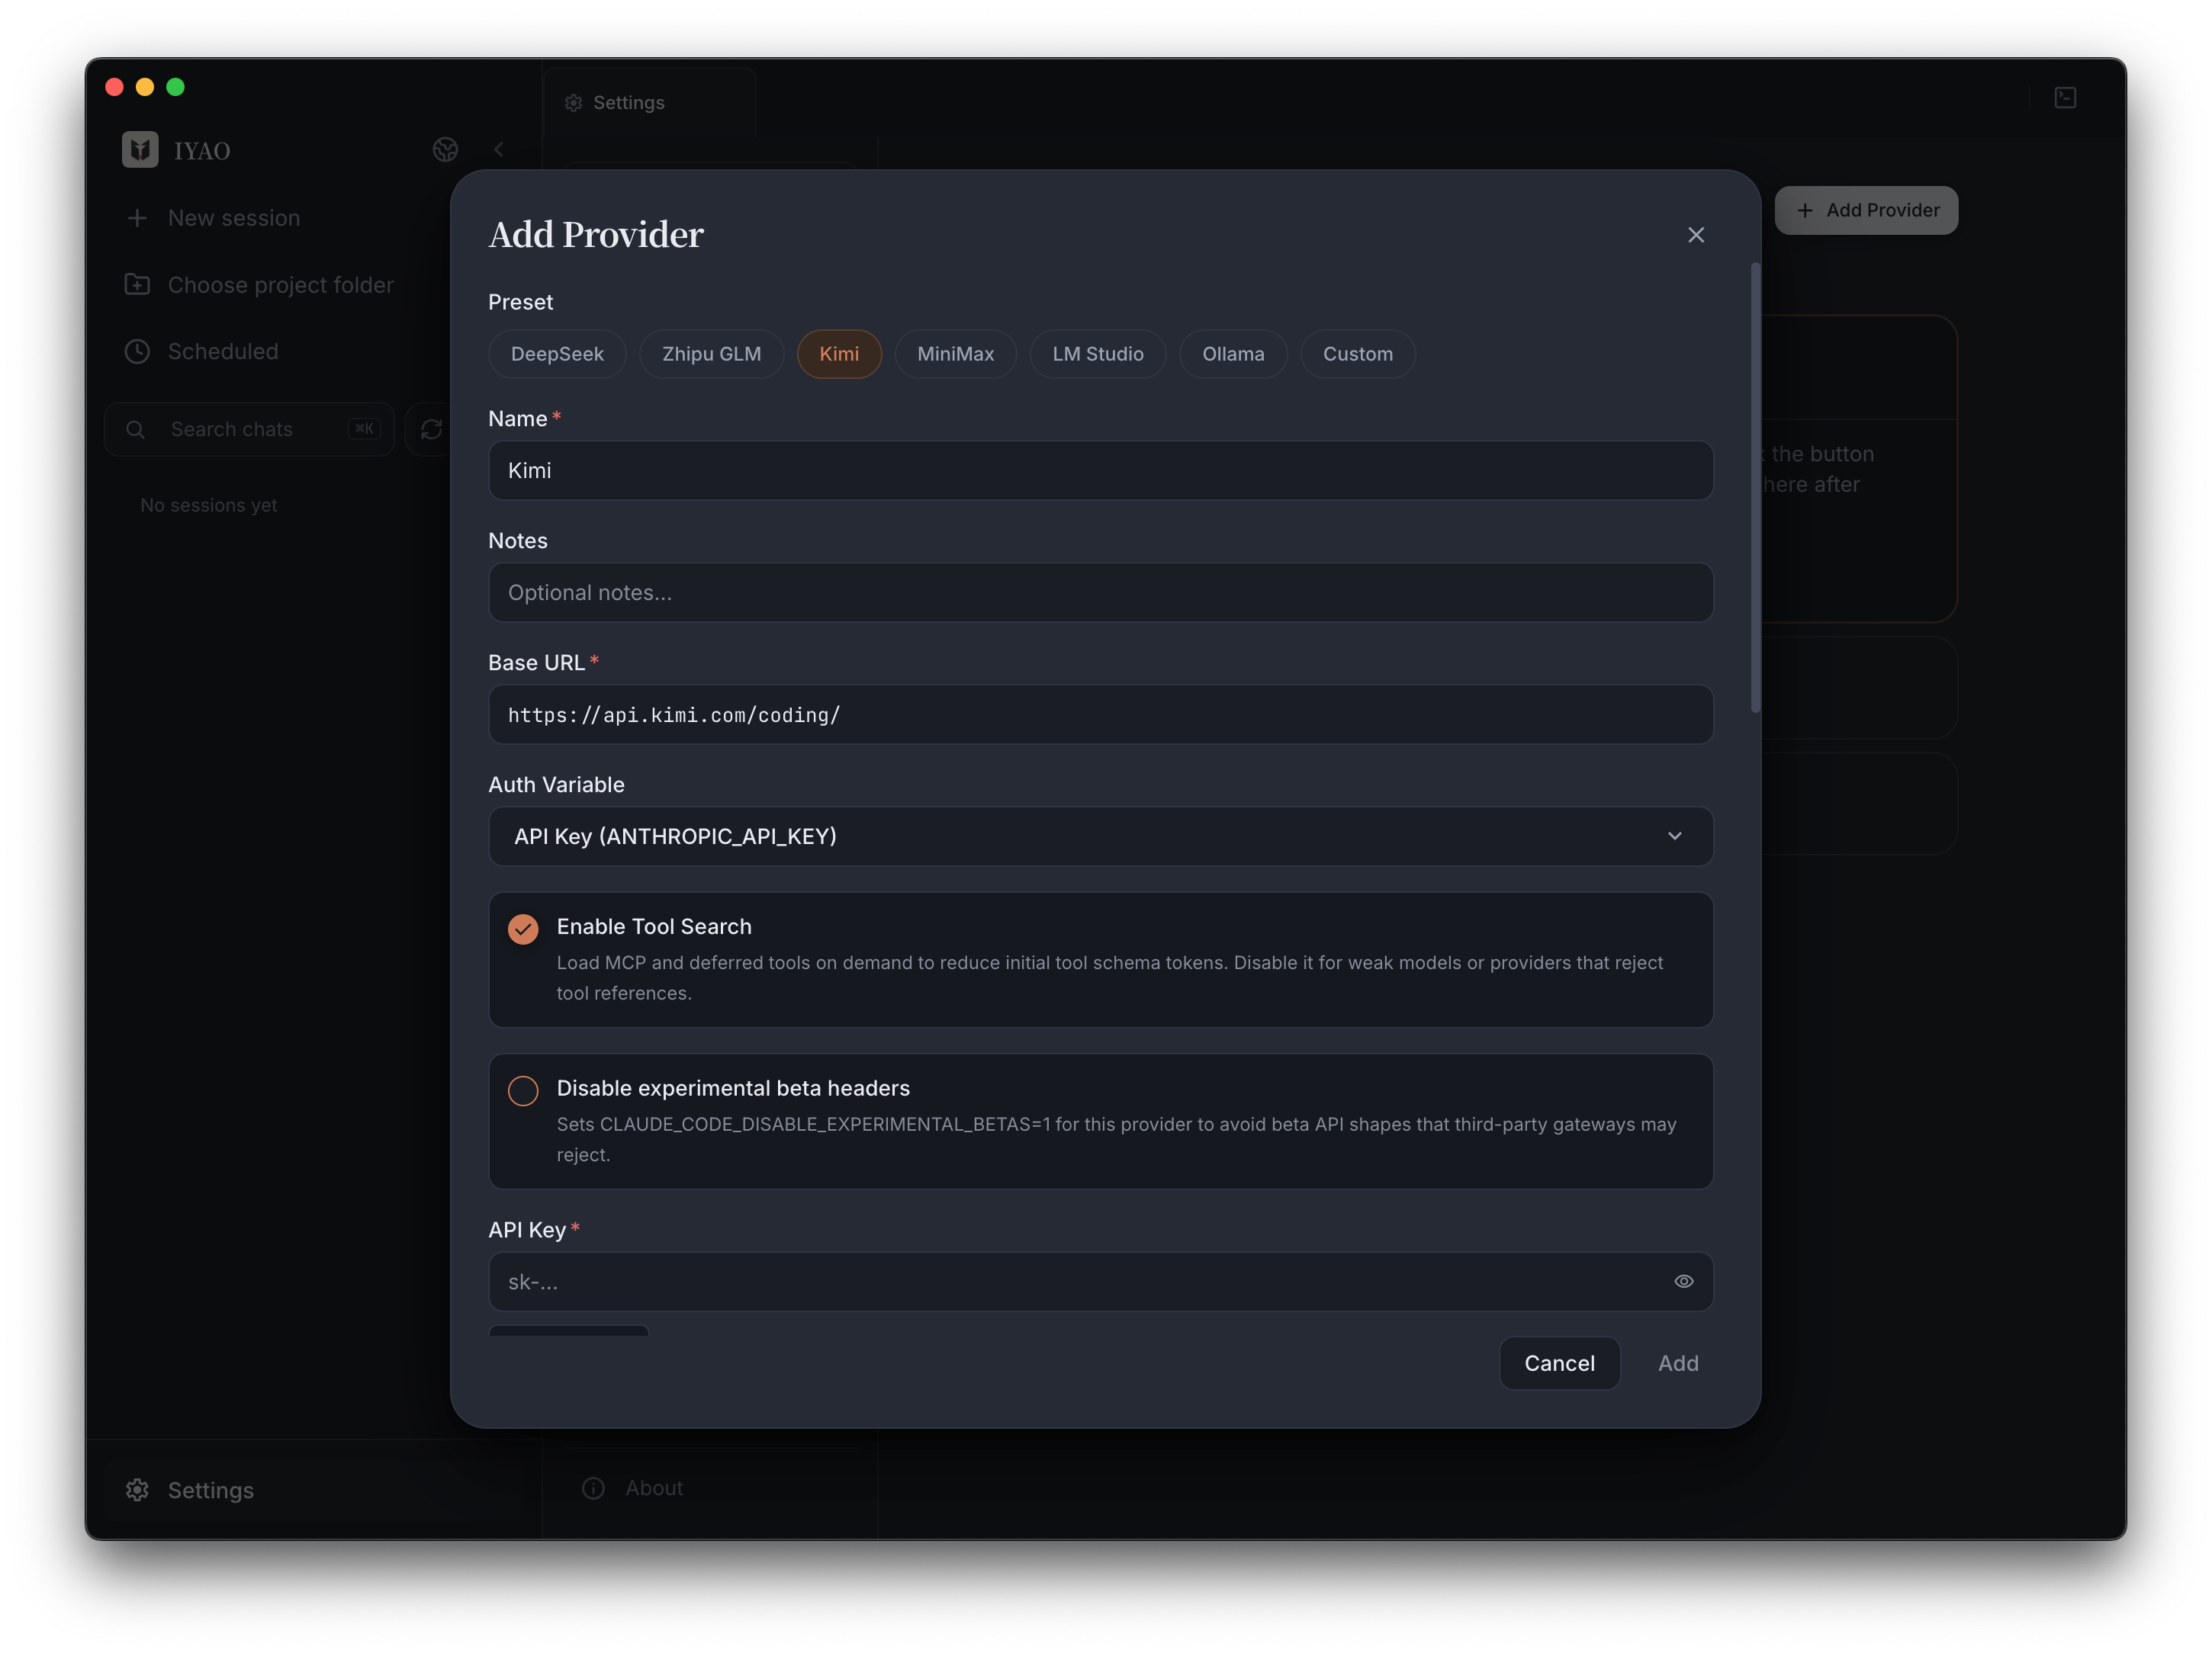Collapse the sidebar with the chevron arrow
The width and height of the screenshot is (2212, 1653).
click(x=499, y=150)
